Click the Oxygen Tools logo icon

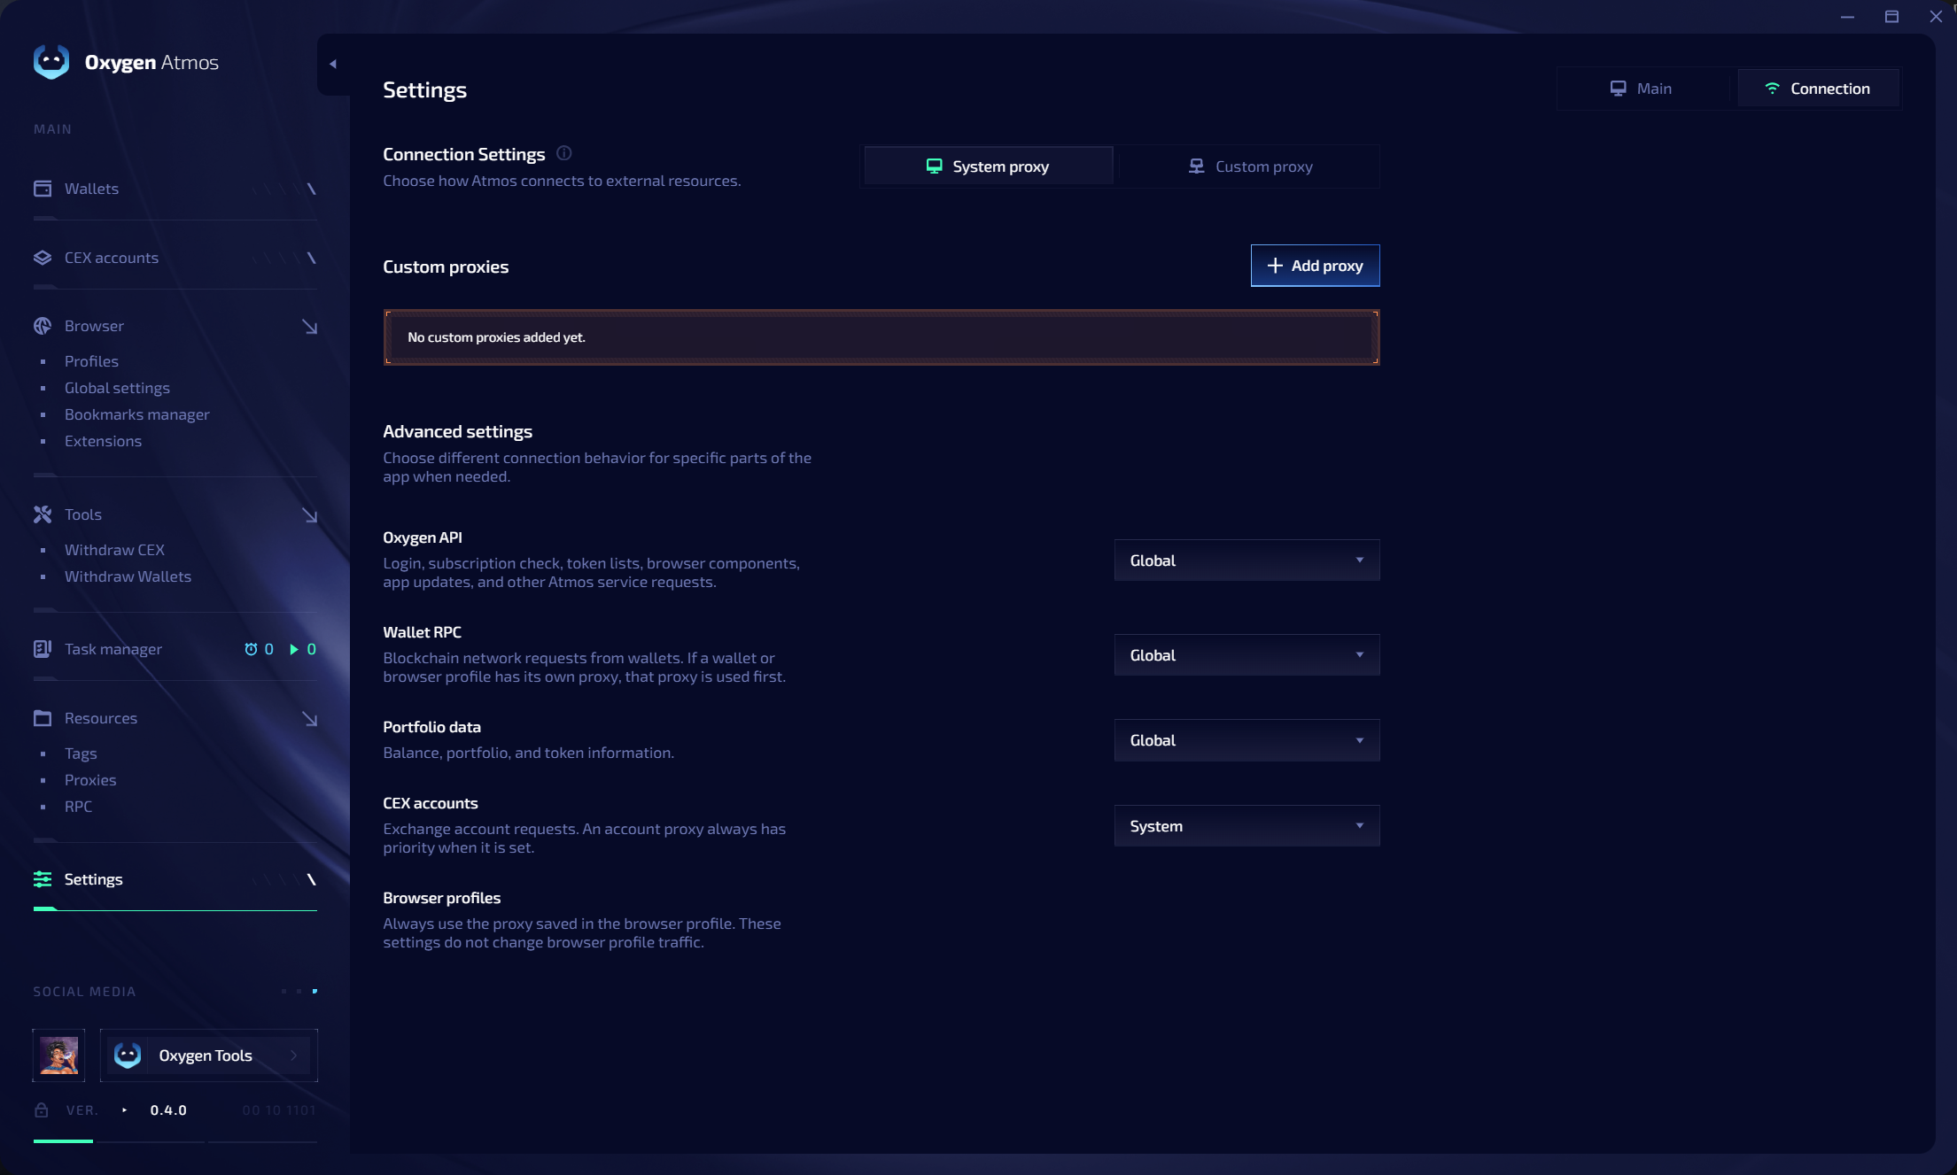tap(128, 1055)
